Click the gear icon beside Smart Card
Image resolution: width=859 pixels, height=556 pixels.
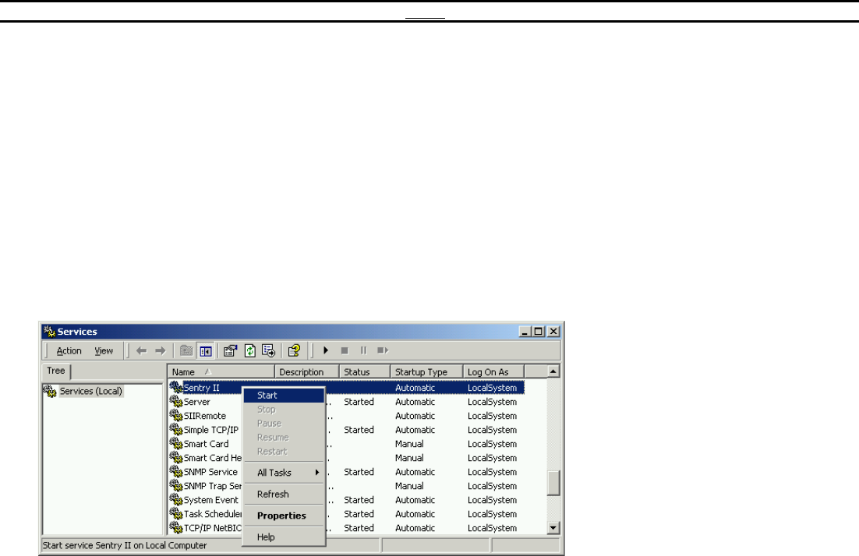[x=175, y=444]
